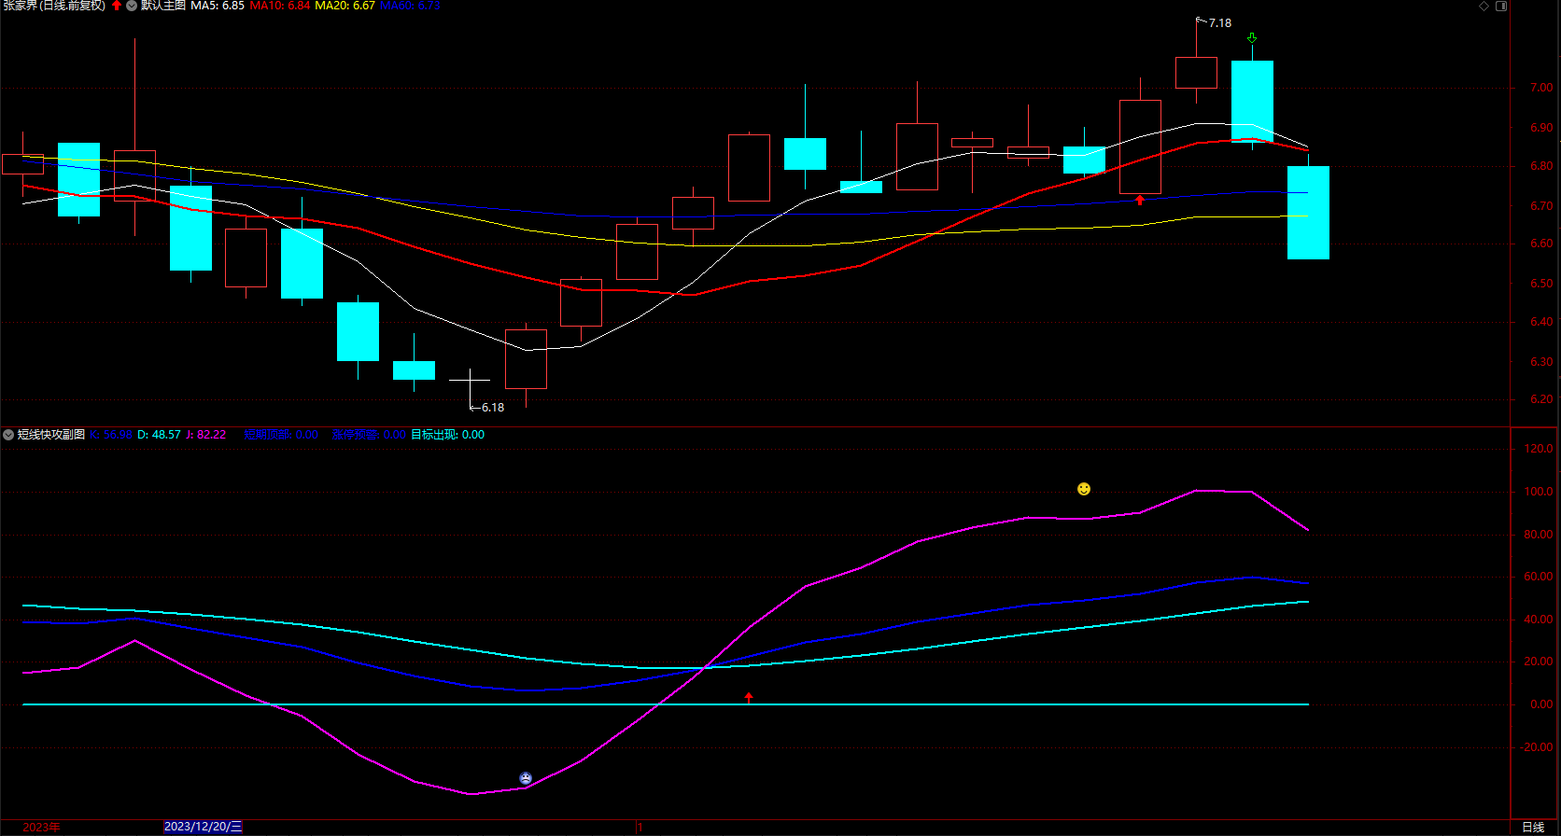Click the MA60: 6.73 indicator value

(x=411, y=6)
